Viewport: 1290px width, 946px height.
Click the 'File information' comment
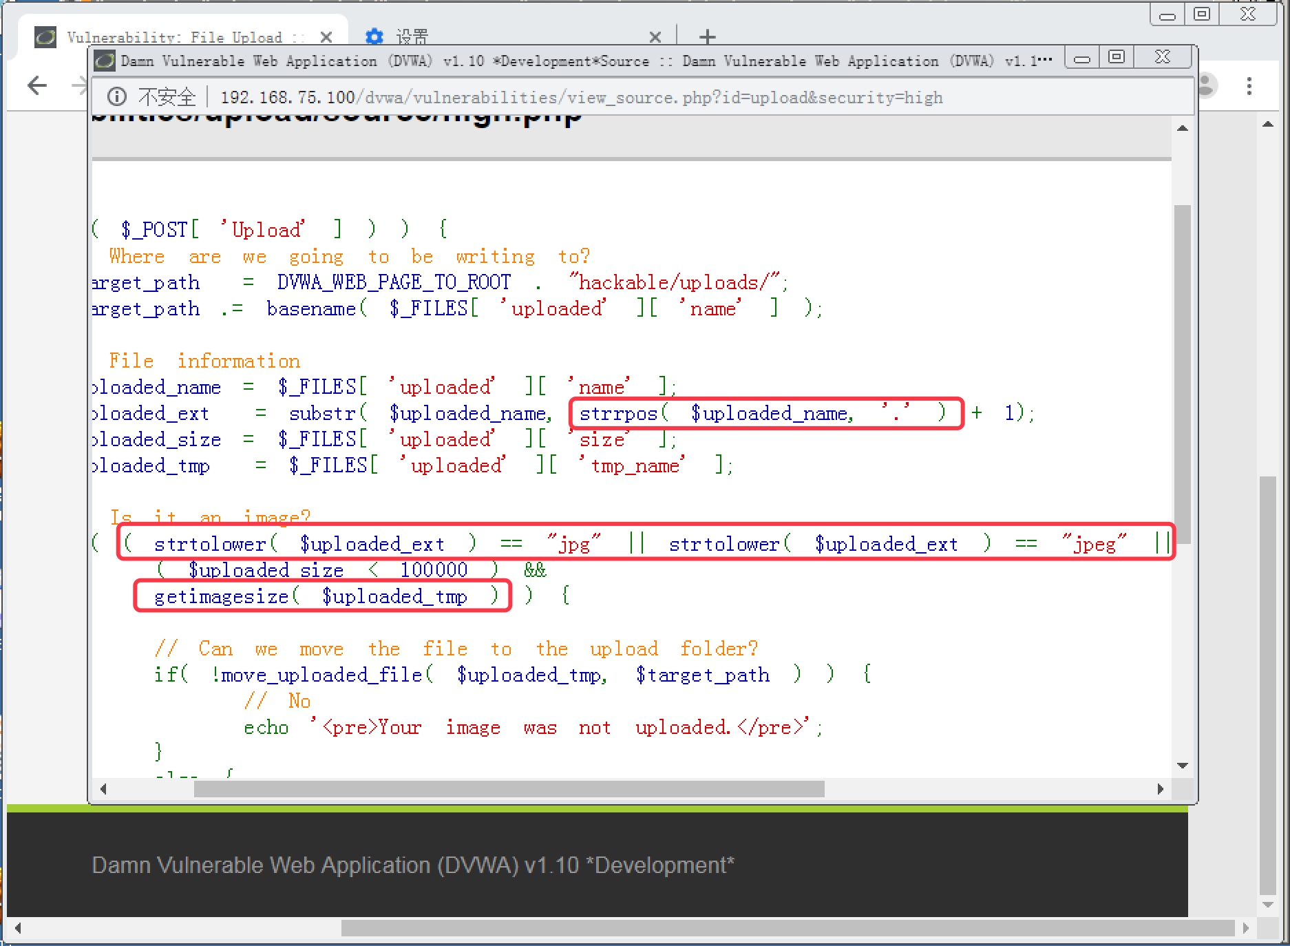204,361
